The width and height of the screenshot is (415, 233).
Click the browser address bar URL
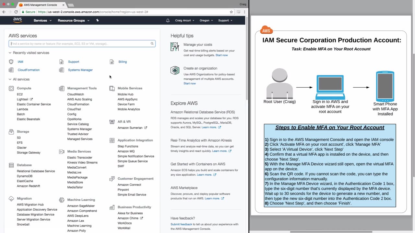coord(93,12)
